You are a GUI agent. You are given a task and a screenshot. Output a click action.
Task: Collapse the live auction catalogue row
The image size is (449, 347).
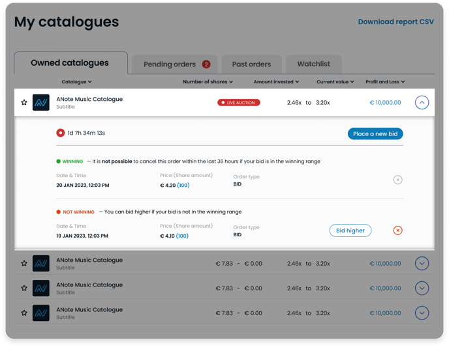(x=422, y=102)
